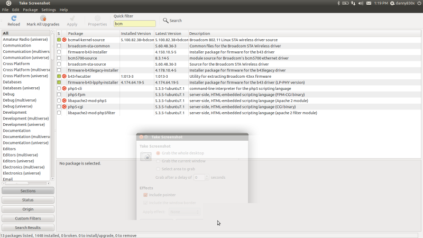Image resolution: width=423 pixels, height=238 pixels.
Task: Sort by the Description column header
Action: (x=305, y=33)
